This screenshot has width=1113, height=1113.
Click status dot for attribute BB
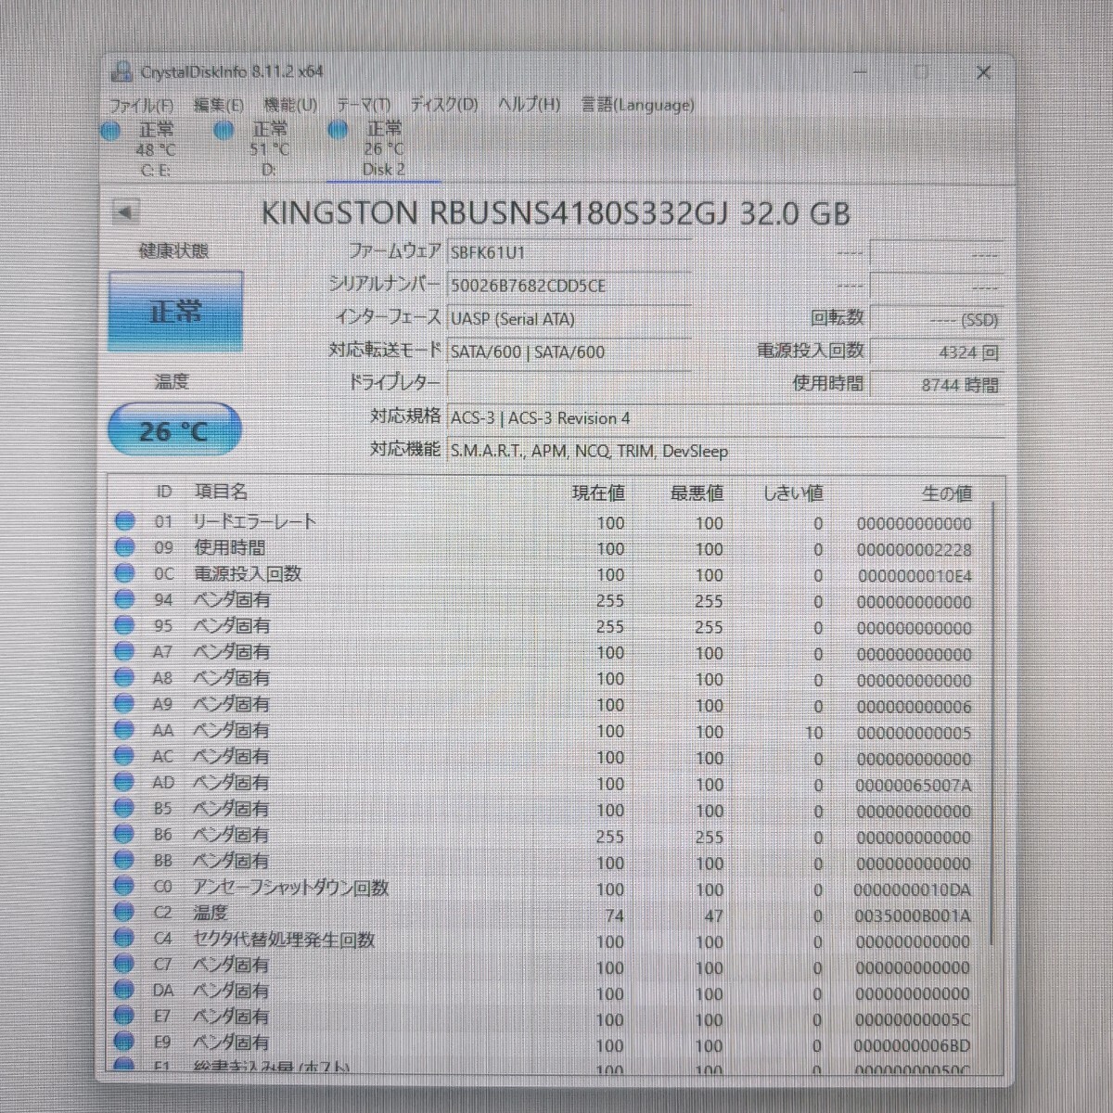click(124, 861)
